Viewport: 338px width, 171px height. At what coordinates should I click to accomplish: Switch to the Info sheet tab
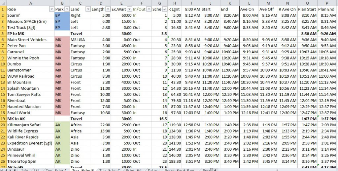tap(24, 170)
